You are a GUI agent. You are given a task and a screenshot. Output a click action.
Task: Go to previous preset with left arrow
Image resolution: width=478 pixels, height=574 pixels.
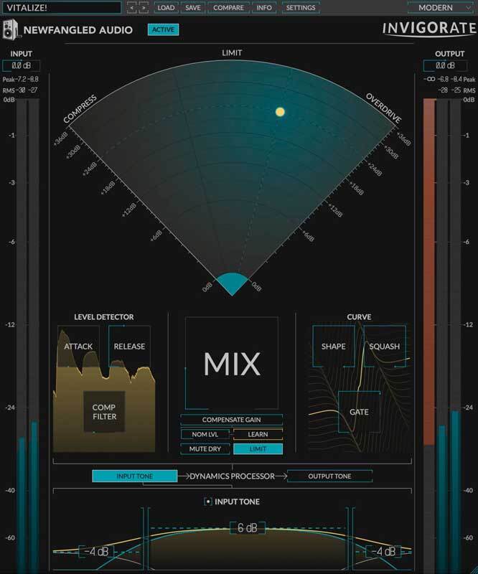pos(132,8)
